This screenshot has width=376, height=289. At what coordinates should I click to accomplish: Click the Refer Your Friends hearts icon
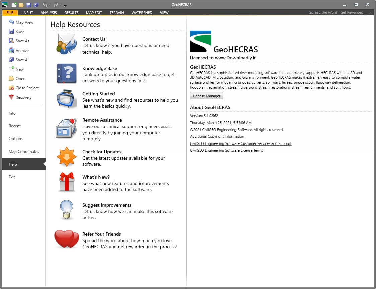pyautogui.click(x=67, y=239)
